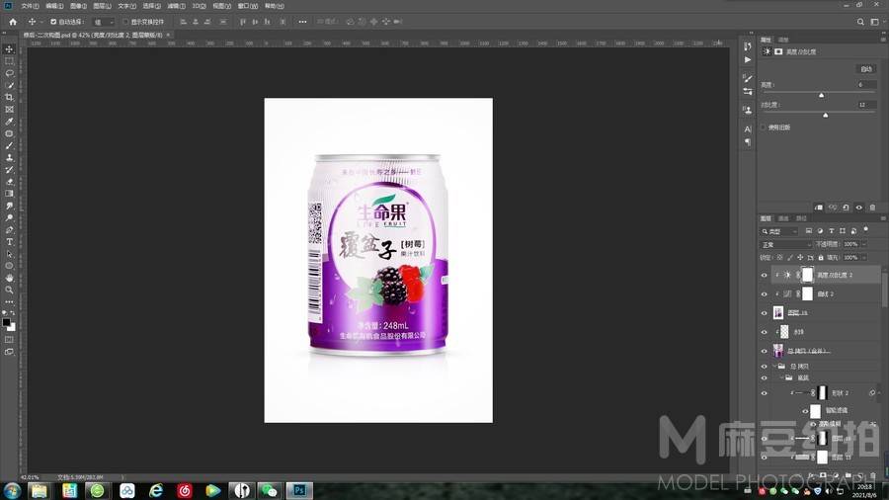Open the search icon at top right

tap(860, 22)
